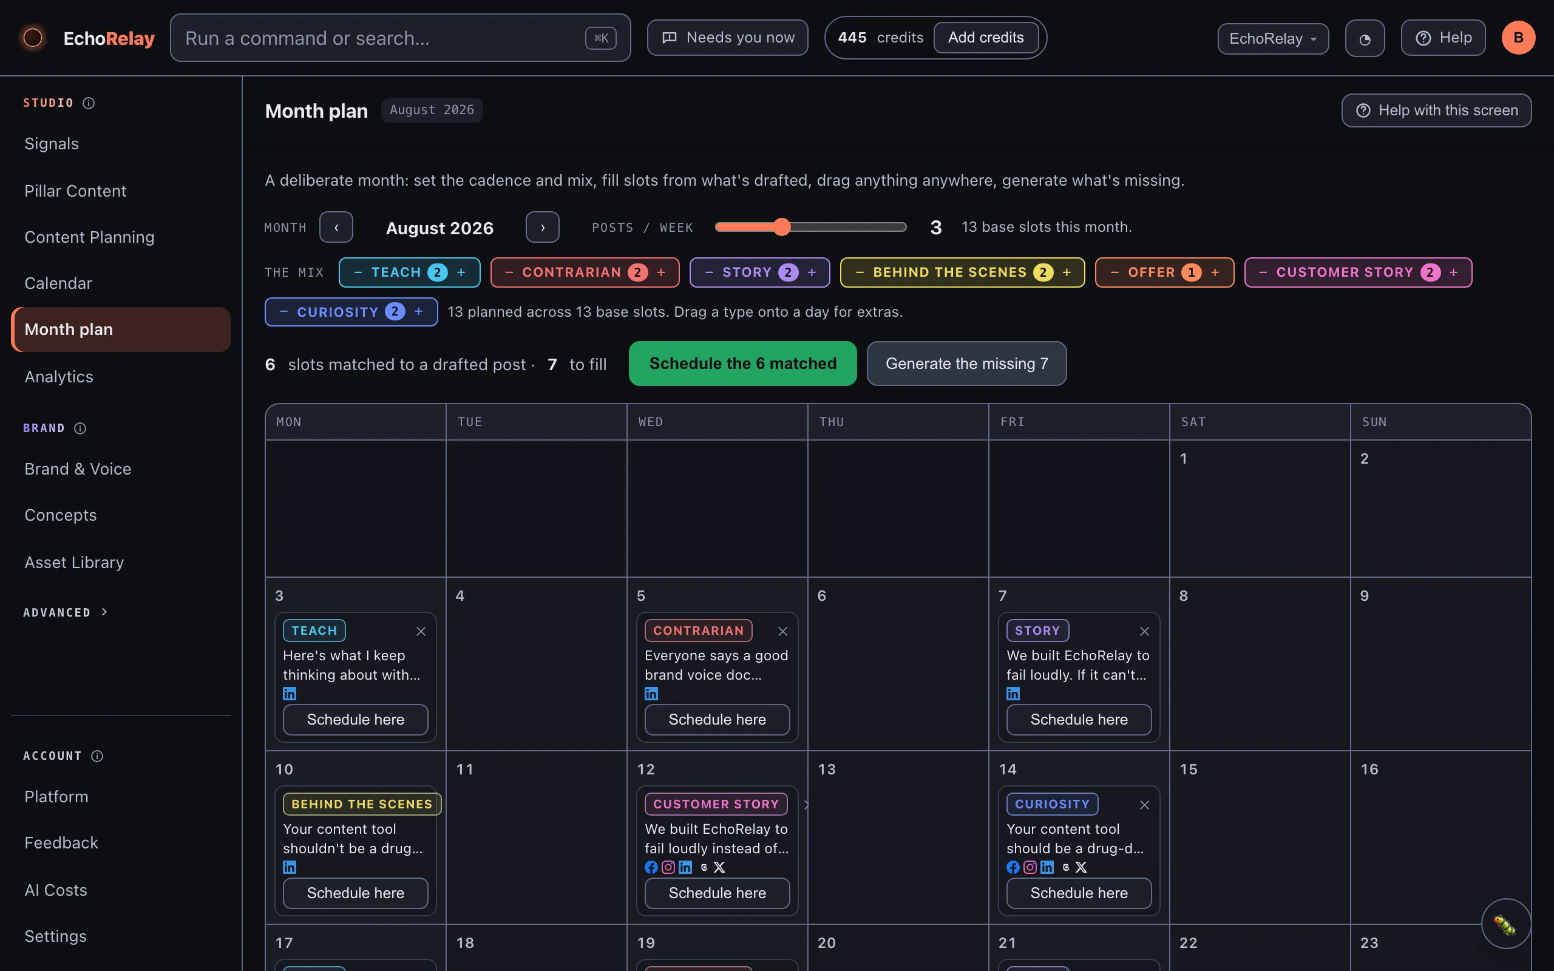This screenshot has width=1554, height=971.
Task: Click Generate the missing 7 button
Action: pos(966,364)
